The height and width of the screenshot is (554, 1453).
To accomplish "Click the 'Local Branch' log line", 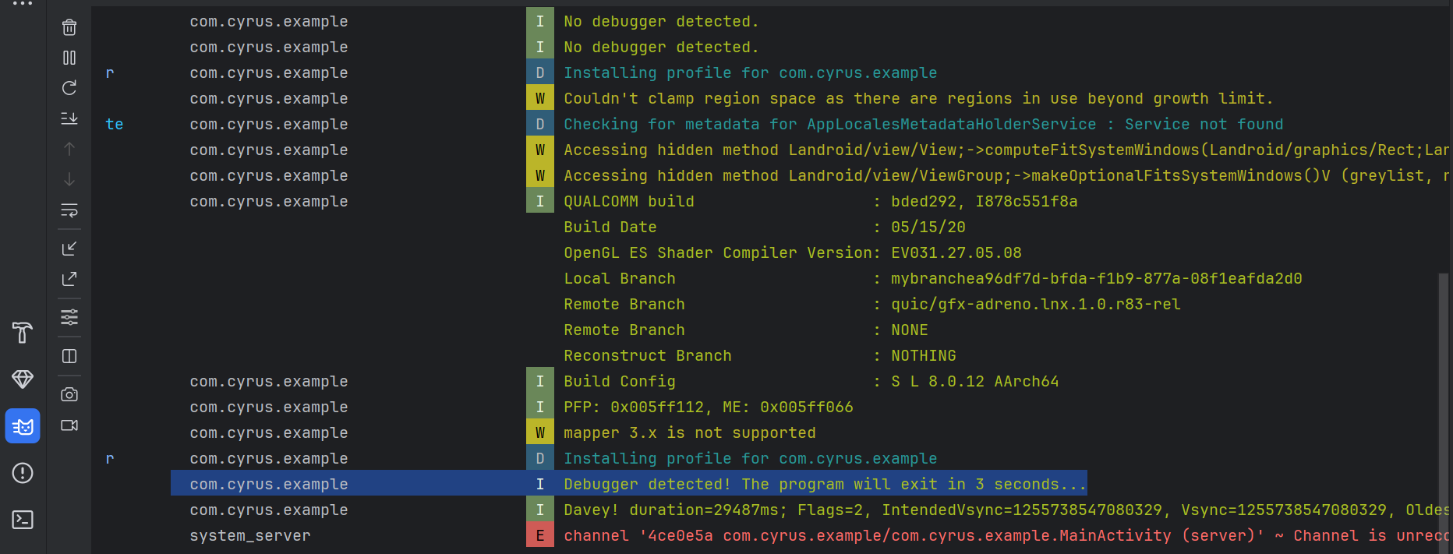I will 932,278.
